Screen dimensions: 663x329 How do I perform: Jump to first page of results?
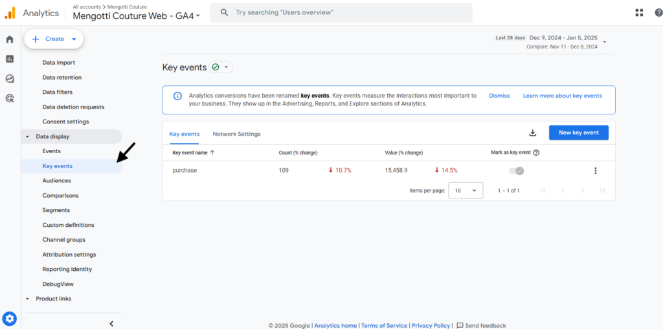tap(543, 191)
